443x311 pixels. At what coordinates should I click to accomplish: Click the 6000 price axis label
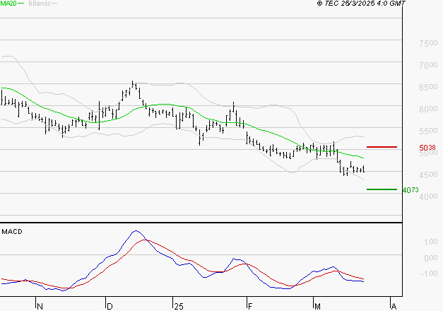(x=428, y=109)
